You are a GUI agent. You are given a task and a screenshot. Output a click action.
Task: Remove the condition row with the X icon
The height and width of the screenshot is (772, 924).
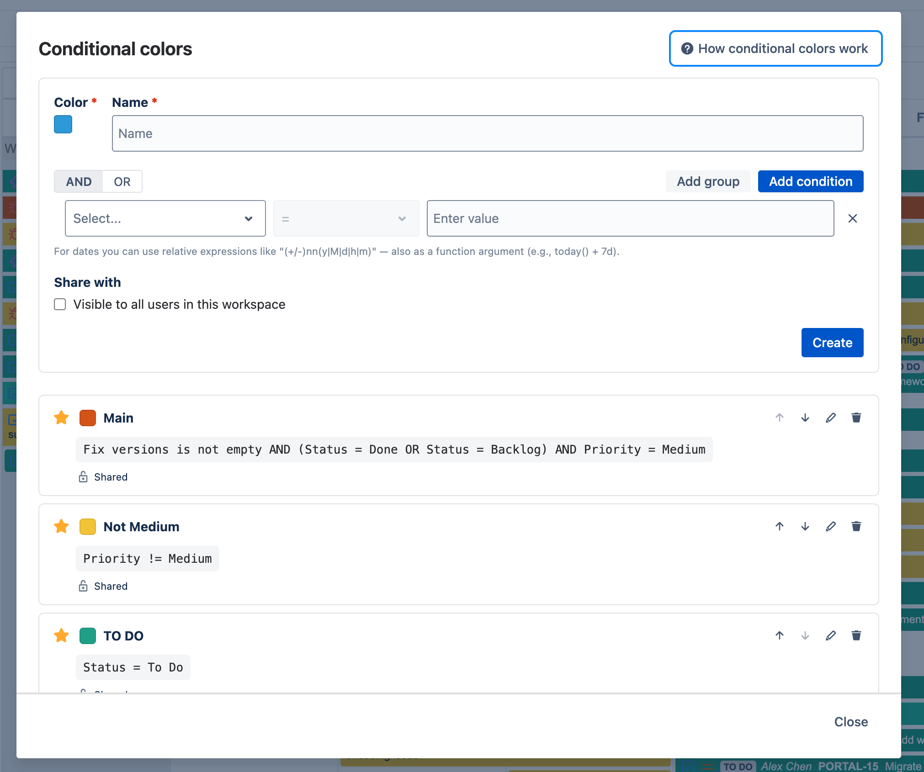pos(853,218)
